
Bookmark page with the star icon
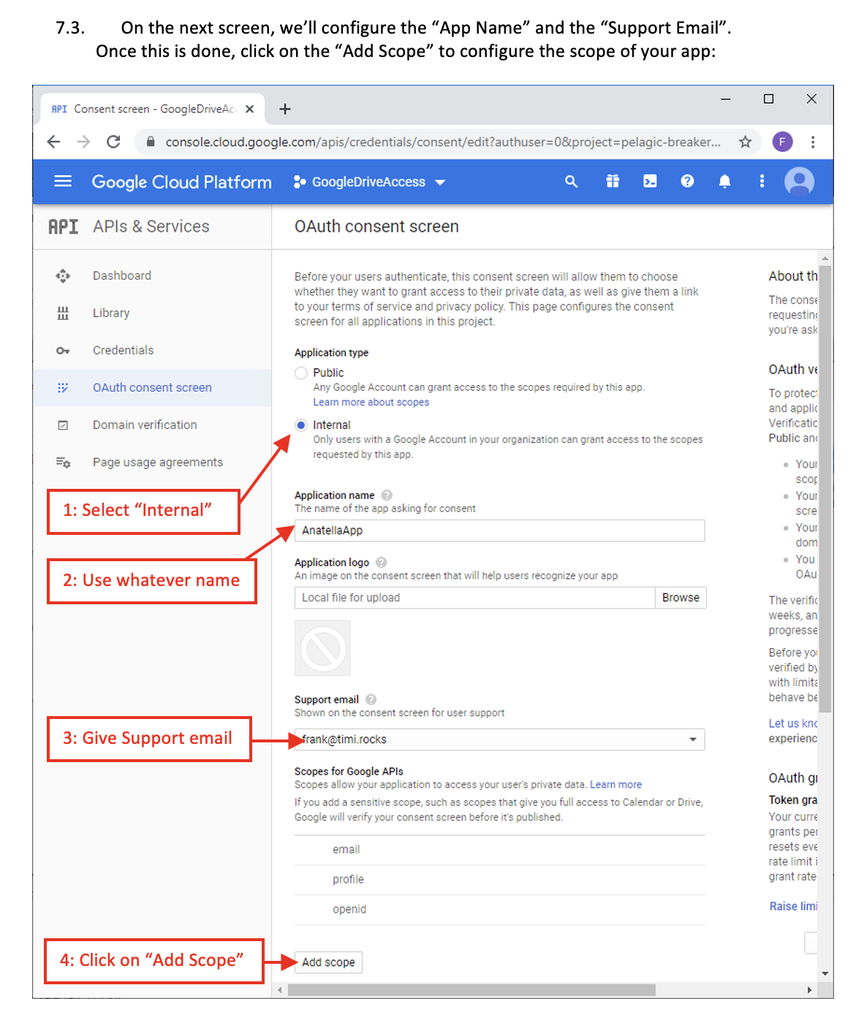(x=745, y=142)
